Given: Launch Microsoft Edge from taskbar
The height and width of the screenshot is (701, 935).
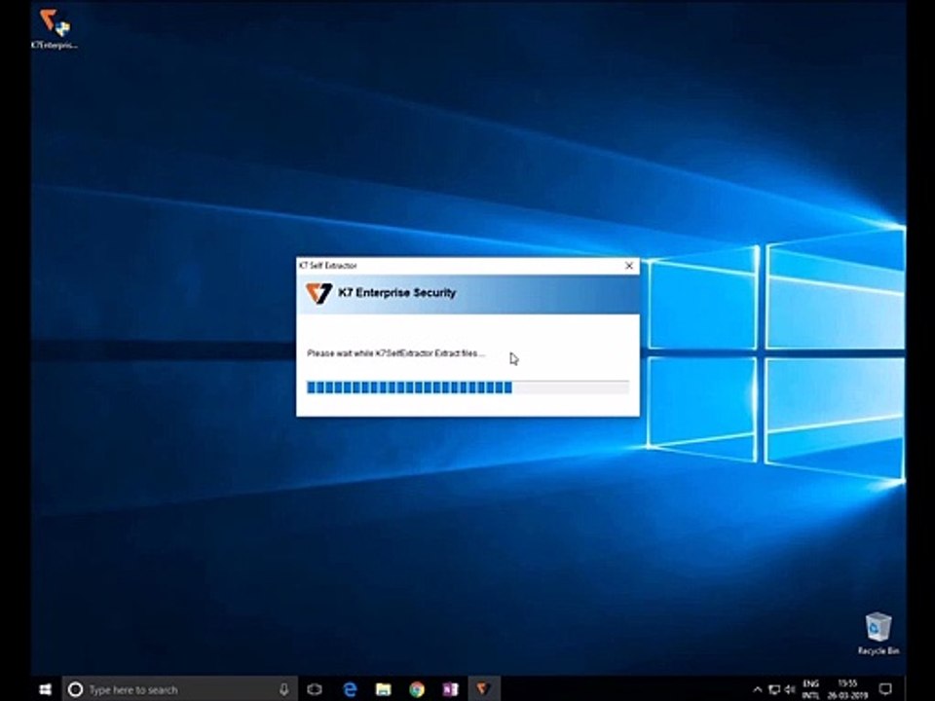Looking at the screenshot, I should click(350, 689).
